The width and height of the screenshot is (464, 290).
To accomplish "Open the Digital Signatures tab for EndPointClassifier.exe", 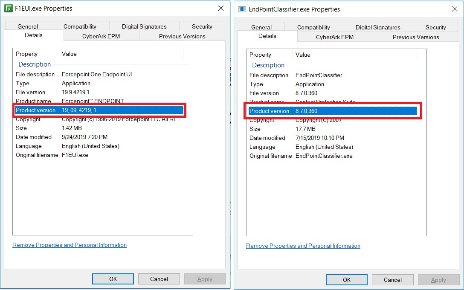I will [378, 27].
